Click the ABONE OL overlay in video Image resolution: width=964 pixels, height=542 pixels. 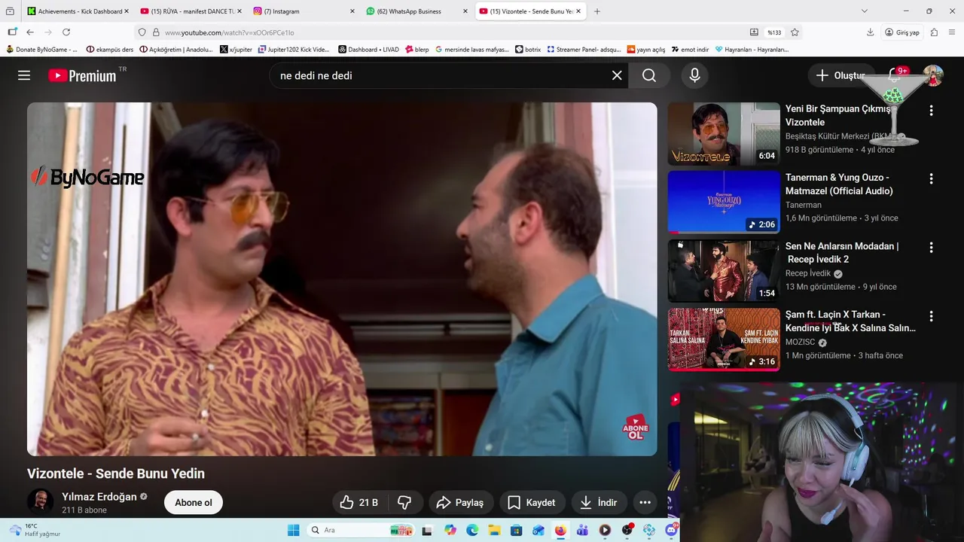[635, 428]
